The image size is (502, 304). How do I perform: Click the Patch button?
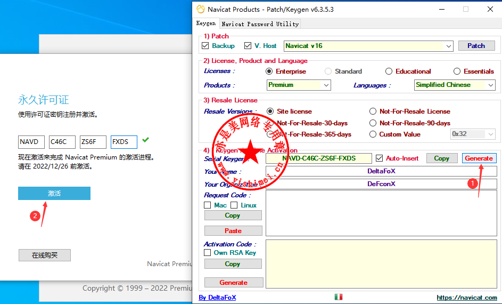(476, 46)
